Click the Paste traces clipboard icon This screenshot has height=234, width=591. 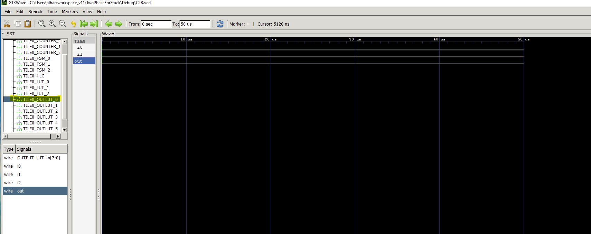[28, 24]
